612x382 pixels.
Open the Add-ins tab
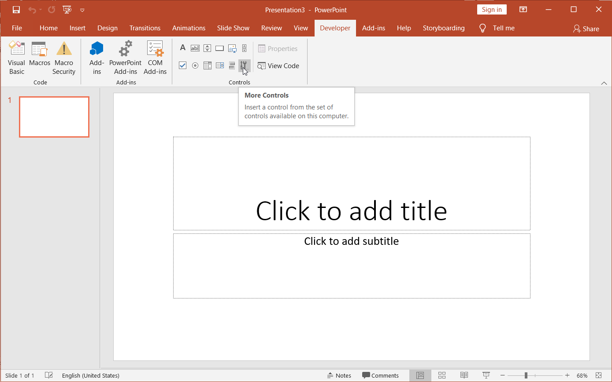[374, 28]
